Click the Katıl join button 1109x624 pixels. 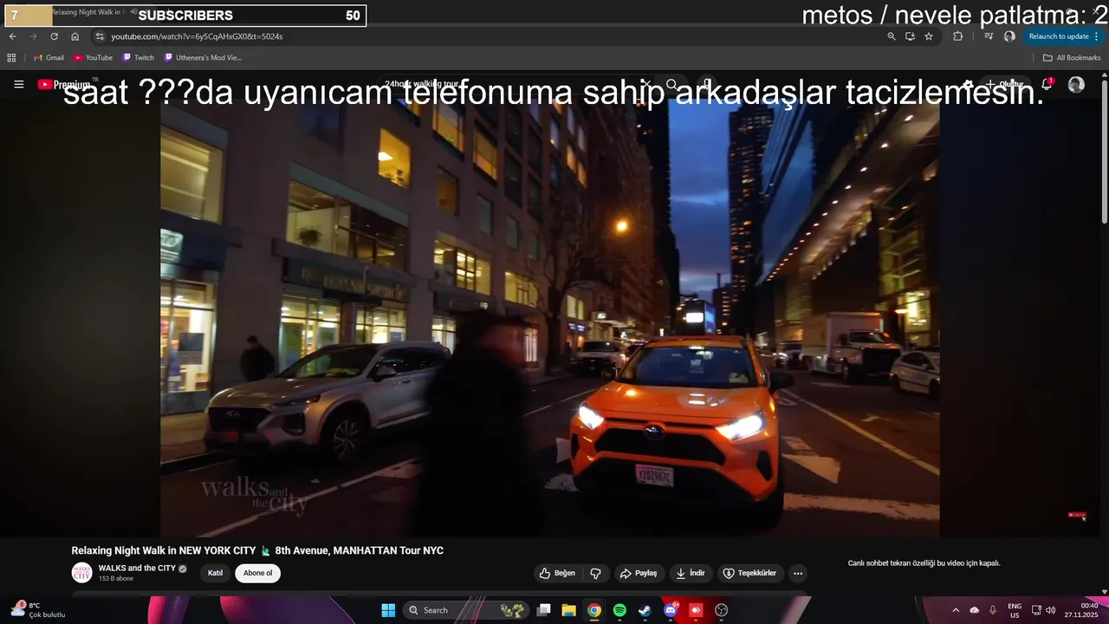pos(215,573)
